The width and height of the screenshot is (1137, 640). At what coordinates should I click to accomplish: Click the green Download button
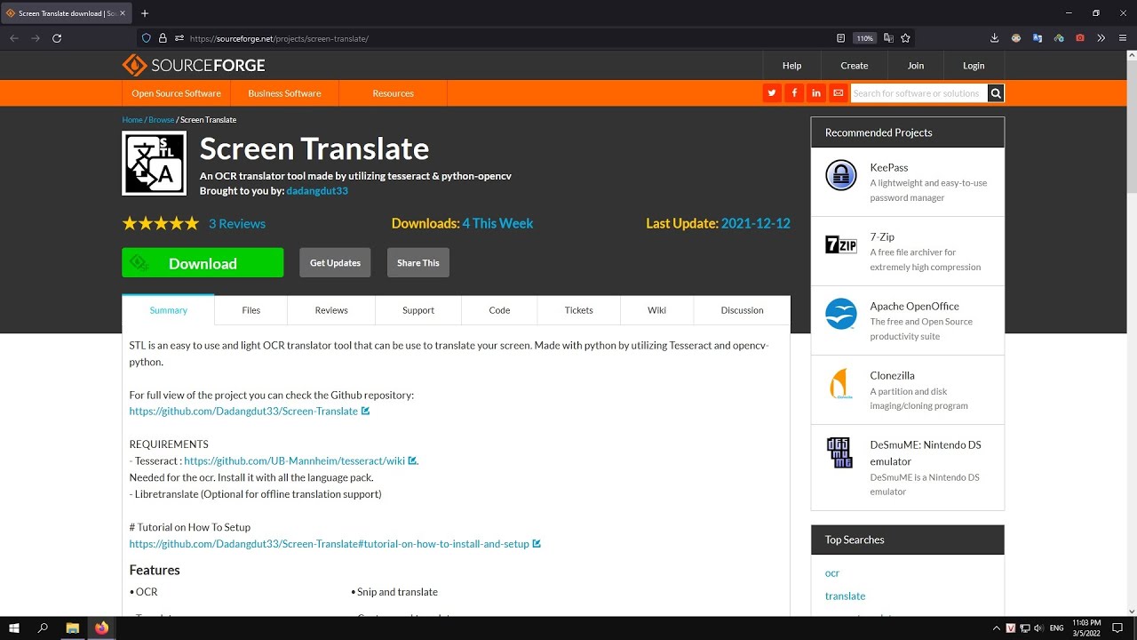[x=203, y=263]
